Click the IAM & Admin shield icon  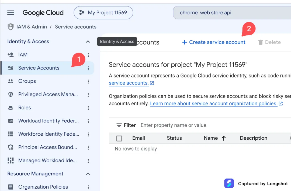[x=11, y=27]
